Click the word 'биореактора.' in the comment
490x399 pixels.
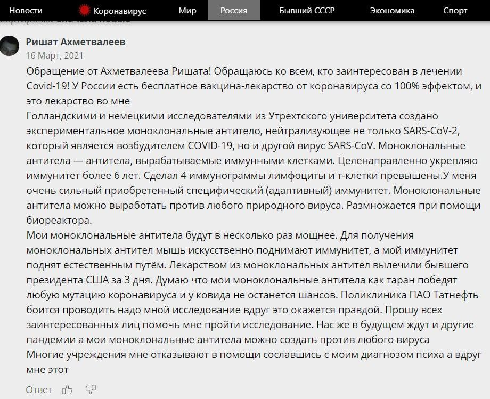tap(59, 221)
